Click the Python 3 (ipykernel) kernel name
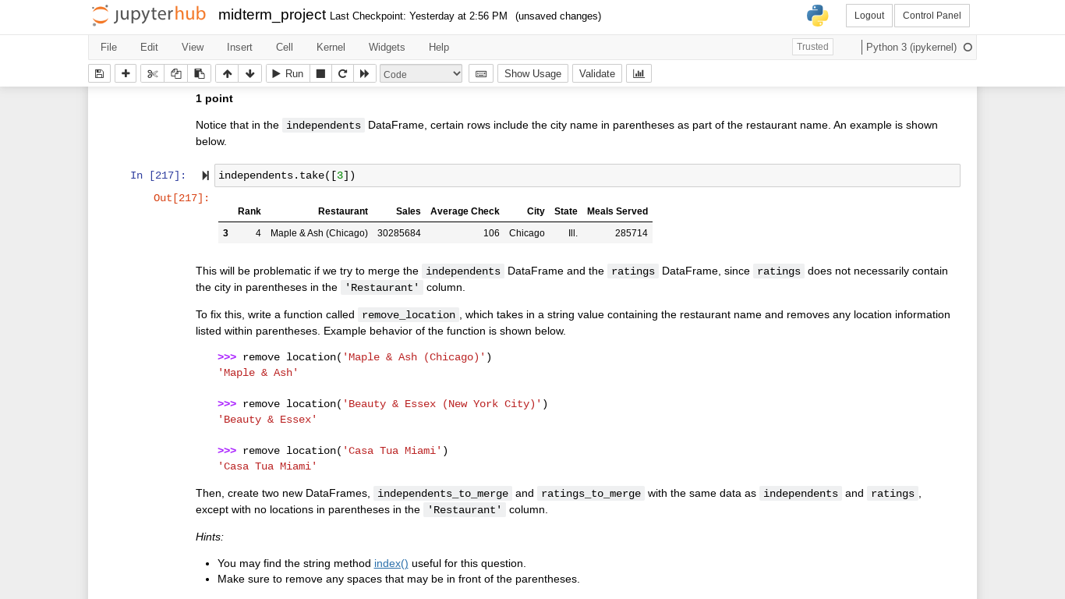 [911, 48]
